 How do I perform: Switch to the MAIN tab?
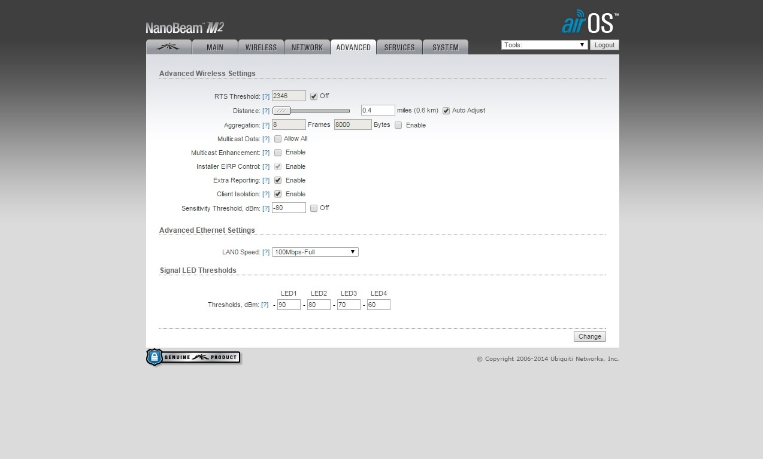[215, 47]
